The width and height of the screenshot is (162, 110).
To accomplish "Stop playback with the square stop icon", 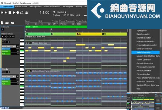I will pos(10,12).
